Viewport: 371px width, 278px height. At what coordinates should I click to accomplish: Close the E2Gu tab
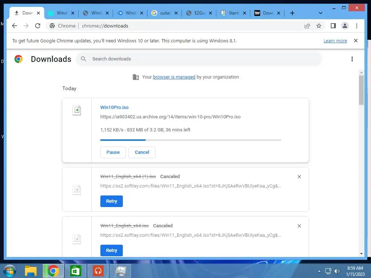210,13
